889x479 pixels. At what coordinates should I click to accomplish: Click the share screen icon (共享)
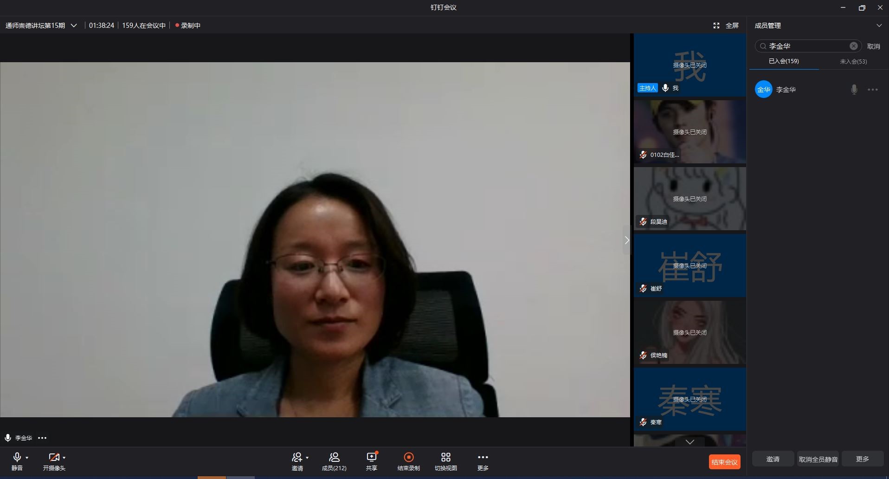click(371, 458)
